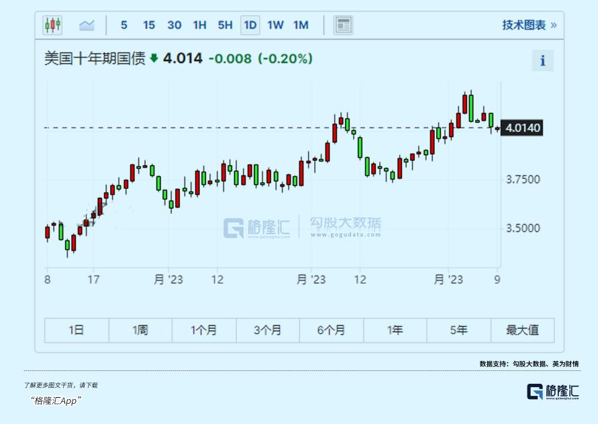
Task: Choose the 1H interval
Action: tap(199, 25)
